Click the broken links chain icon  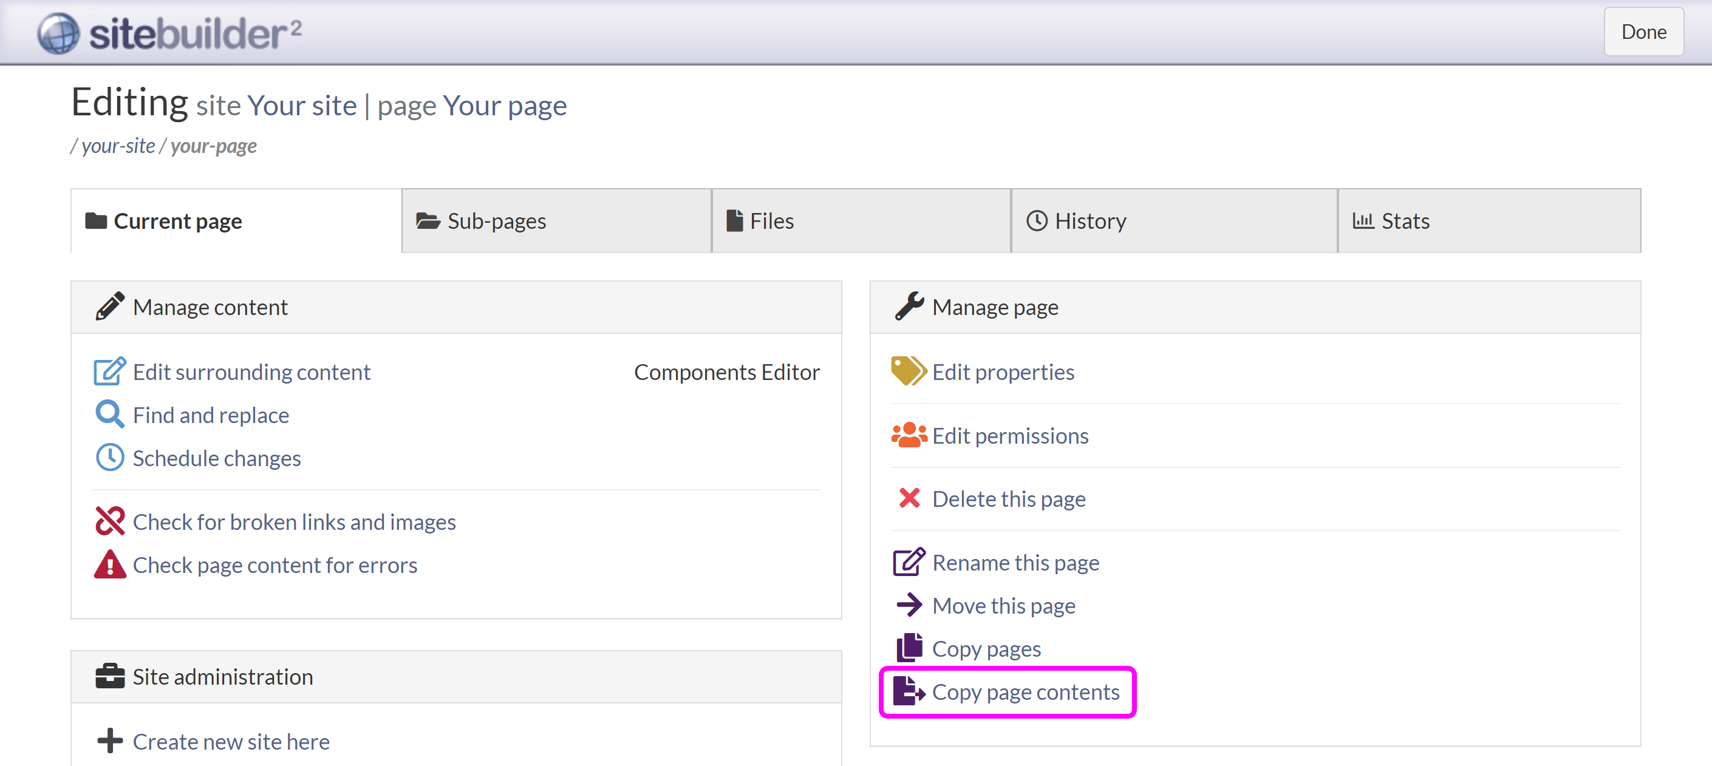click(109, 521)
